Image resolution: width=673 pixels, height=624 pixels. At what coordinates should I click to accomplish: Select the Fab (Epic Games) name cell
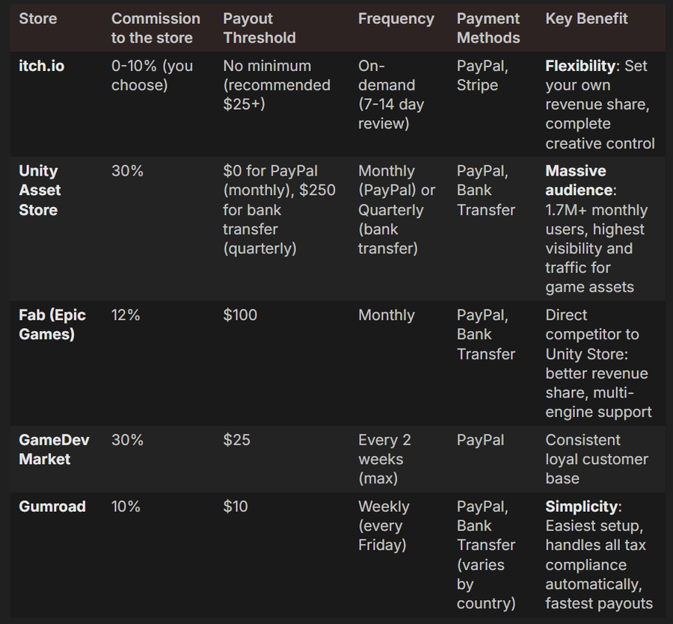(x=52, y=325)
